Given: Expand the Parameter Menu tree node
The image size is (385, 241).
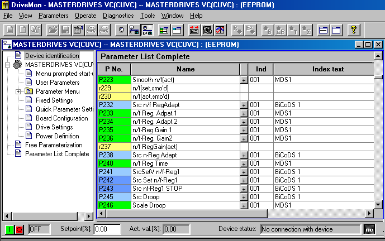Looking at the screenshot, I should pos(18,91).
